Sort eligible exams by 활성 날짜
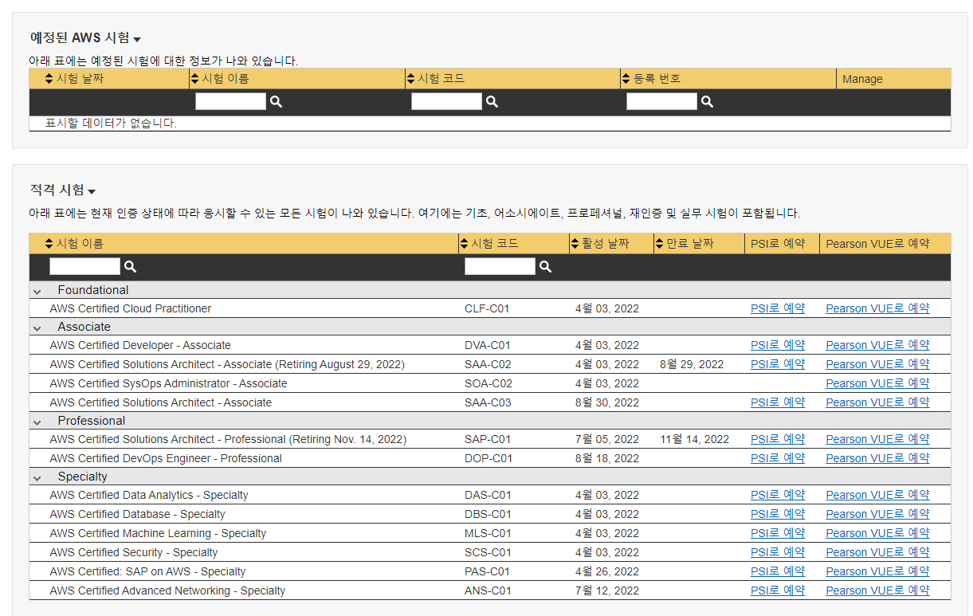 (600, 244)
